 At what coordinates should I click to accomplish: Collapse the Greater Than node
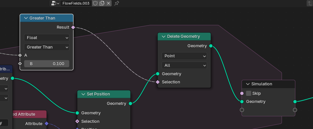pyautogui.click(x=26, y=18)
